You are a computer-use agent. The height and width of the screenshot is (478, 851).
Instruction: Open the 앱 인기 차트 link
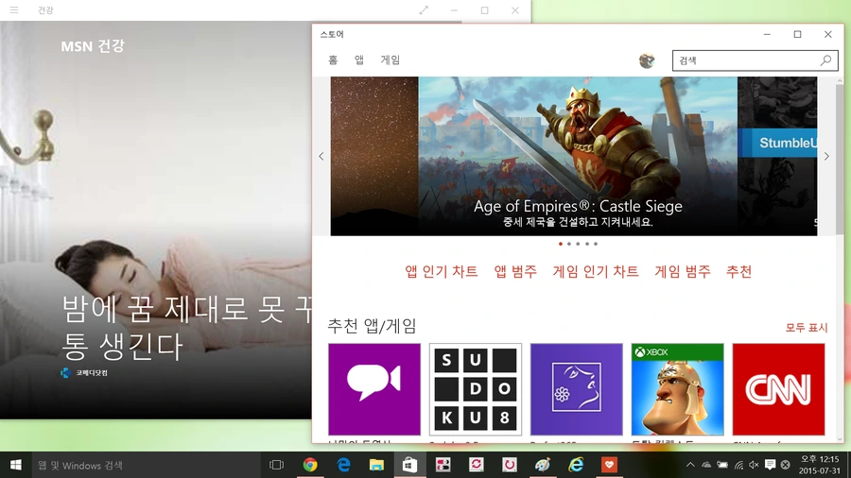(442, 271)
